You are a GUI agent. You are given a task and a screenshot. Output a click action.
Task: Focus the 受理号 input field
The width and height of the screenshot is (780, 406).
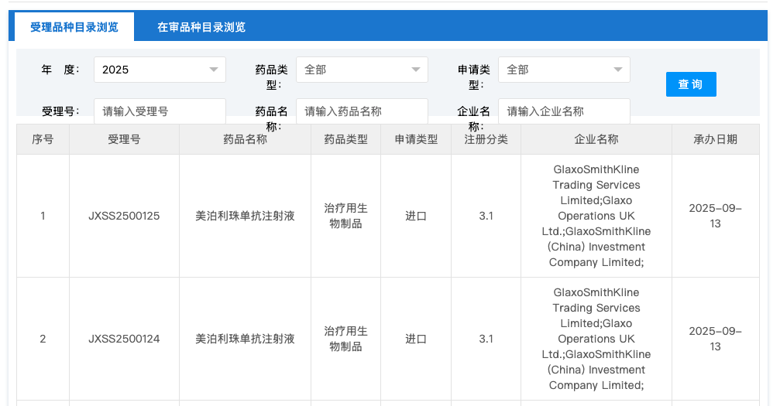click(x=160, y=111)
